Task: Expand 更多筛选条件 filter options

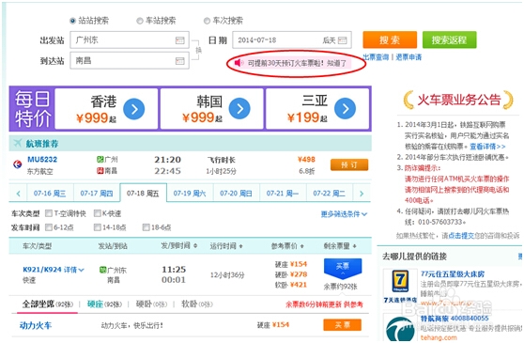Action: click(x=344, y=214)
